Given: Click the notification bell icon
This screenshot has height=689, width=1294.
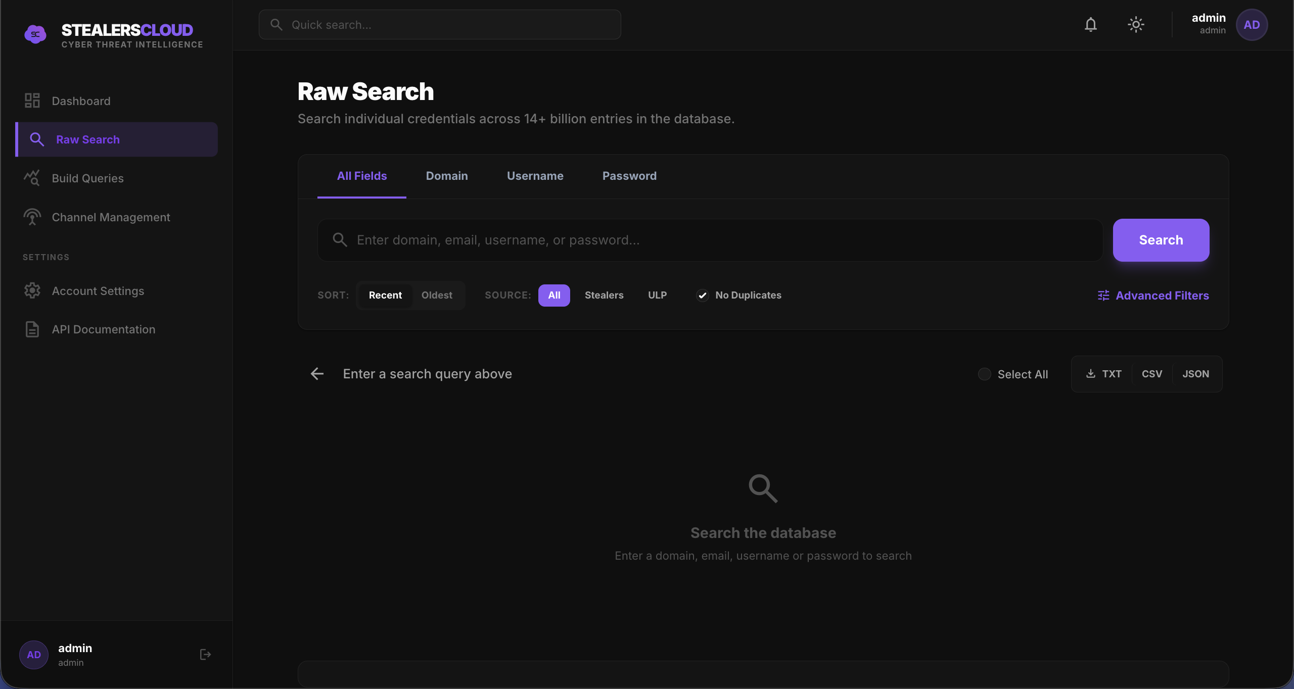Looking at the screenshot, I should pyautogui.click(x=1090, y=24).
